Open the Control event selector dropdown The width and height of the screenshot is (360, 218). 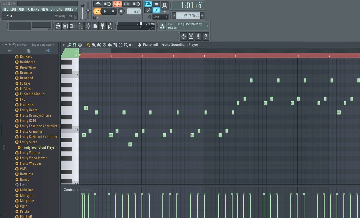tap(71, 190)
